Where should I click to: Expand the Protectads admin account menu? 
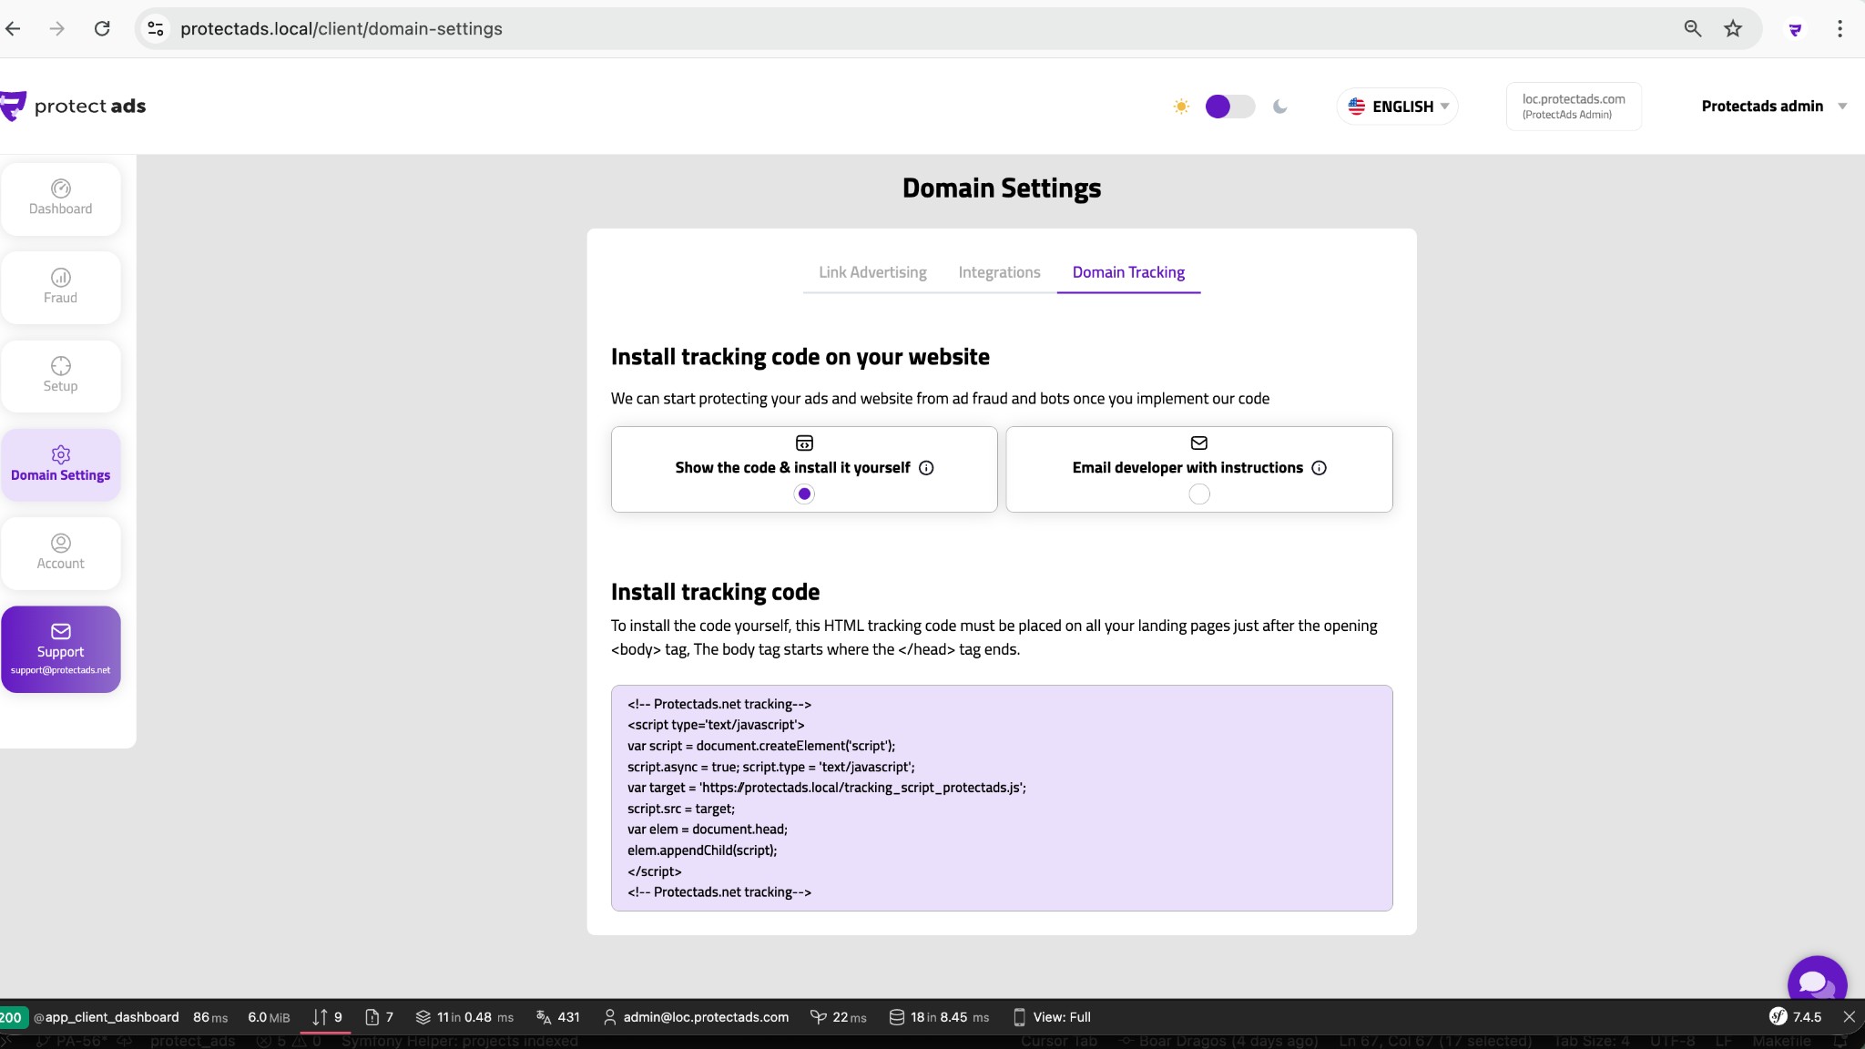coord(1772,106)
